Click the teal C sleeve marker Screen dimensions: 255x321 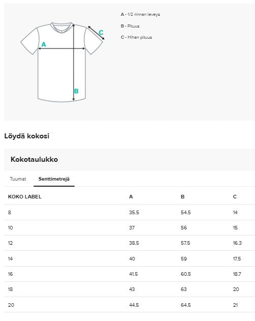(x=101, y=33)
